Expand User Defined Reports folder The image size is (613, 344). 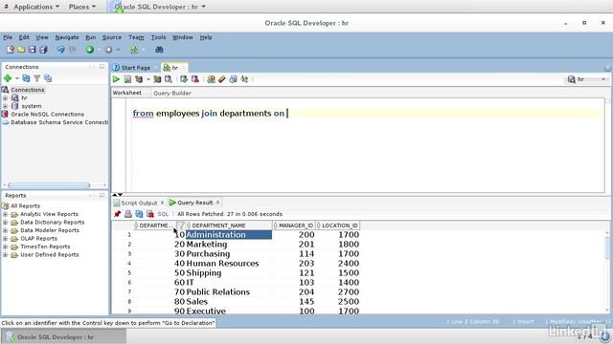[x=5, y=255]
